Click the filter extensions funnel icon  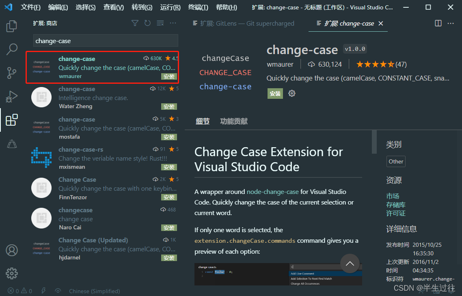tap(135, 23)
